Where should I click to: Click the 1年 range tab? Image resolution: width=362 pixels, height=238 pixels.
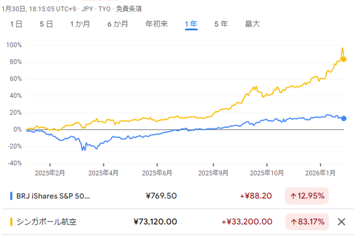191,24
